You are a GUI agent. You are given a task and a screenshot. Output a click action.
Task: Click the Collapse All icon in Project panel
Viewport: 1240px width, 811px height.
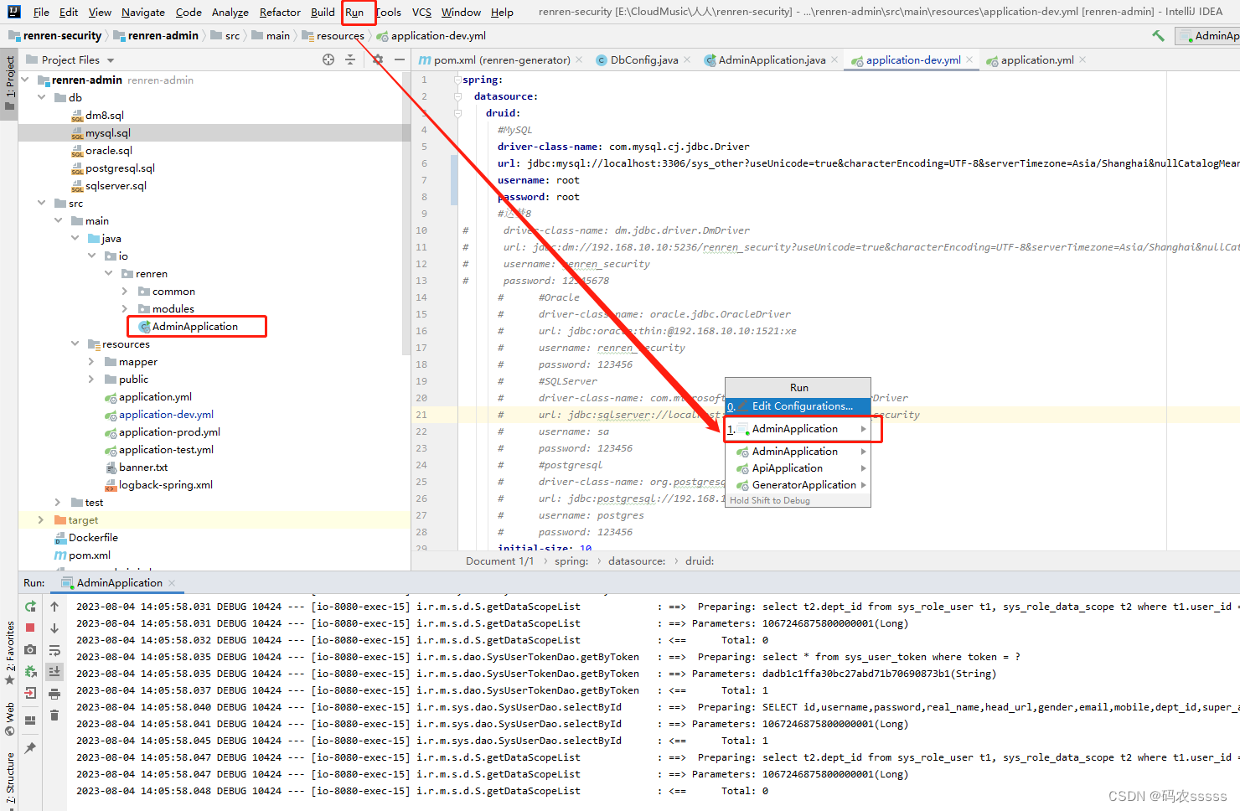[350, 59]
